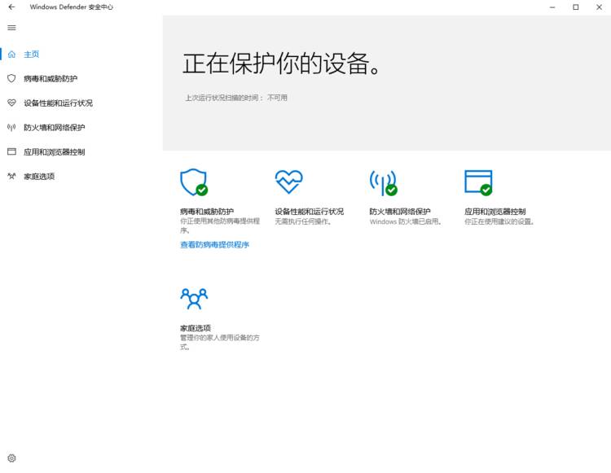Click the heart icon in sidebar
The image size is (611, 473).
[11, 103]
